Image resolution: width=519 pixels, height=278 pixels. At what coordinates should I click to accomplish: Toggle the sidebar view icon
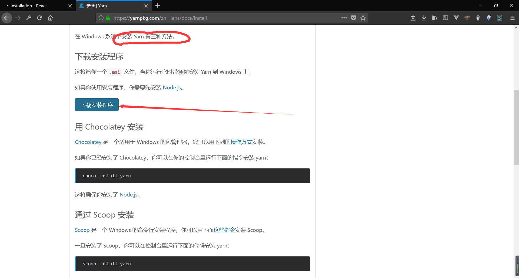pyautogui.click(x=445, y=18)
